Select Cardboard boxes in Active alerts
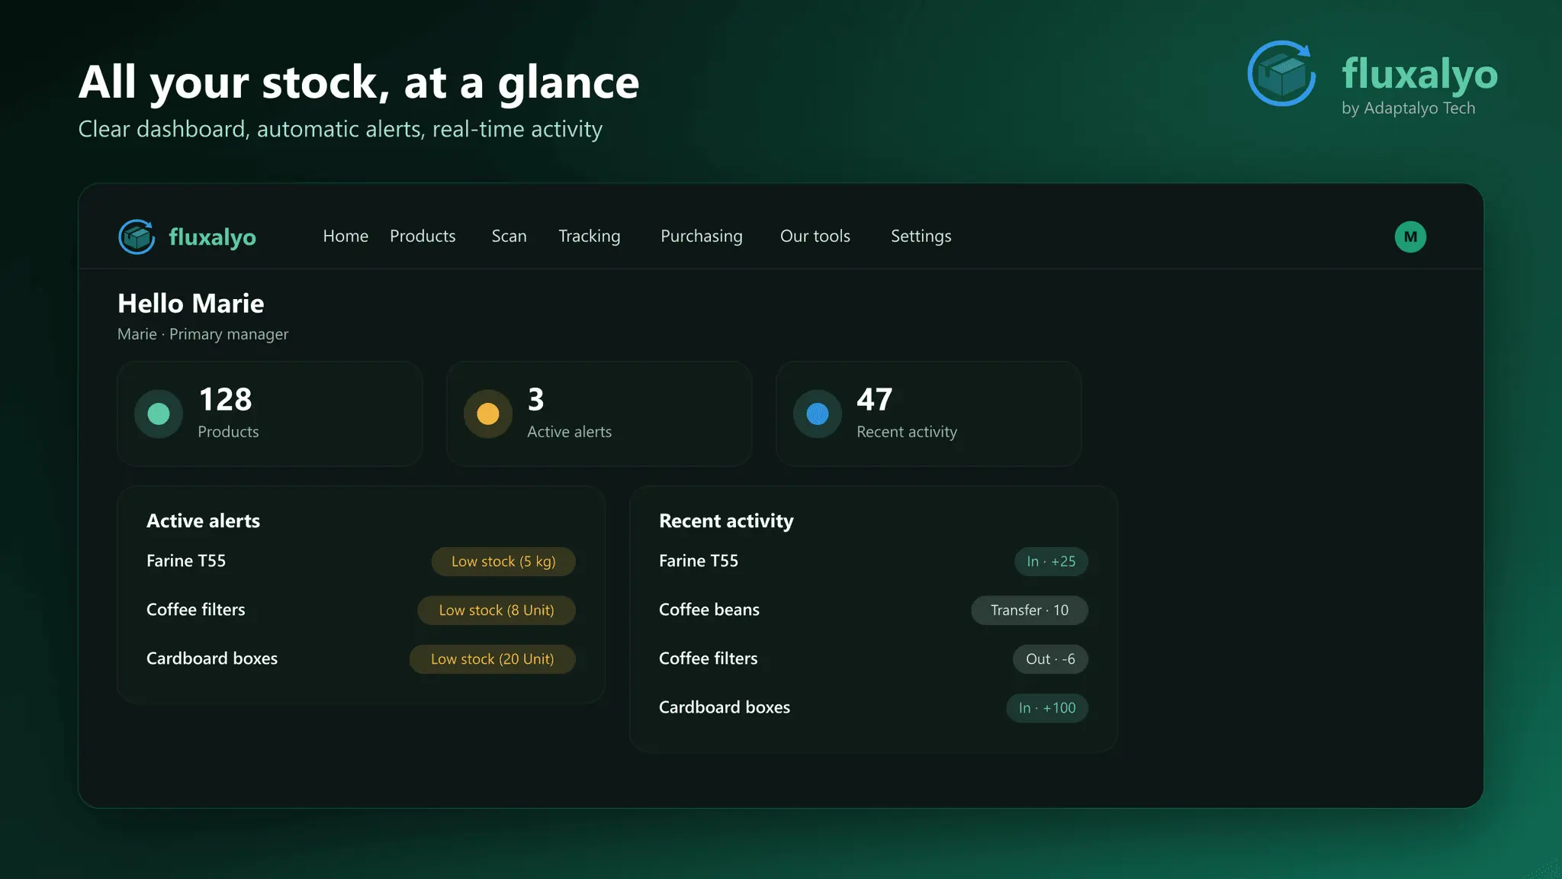This screenshot has height=879, width=1562. 212,658
